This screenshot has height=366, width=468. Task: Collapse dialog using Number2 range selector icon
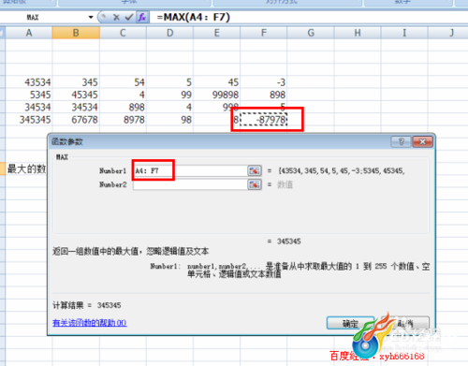pyautogui.click(x=255, y=184)
